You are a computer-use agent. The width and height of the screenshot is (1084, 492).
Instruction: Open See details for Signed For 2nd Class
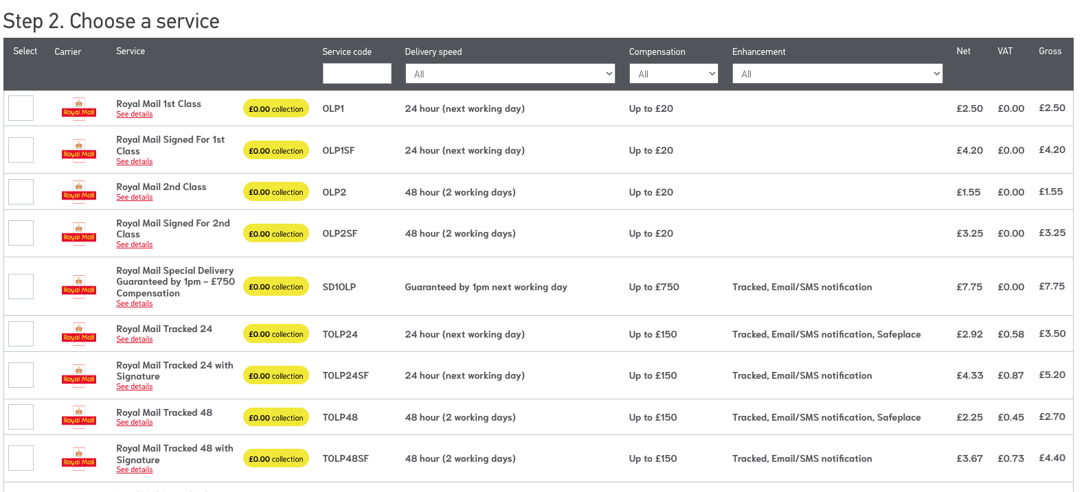point(135,245)
